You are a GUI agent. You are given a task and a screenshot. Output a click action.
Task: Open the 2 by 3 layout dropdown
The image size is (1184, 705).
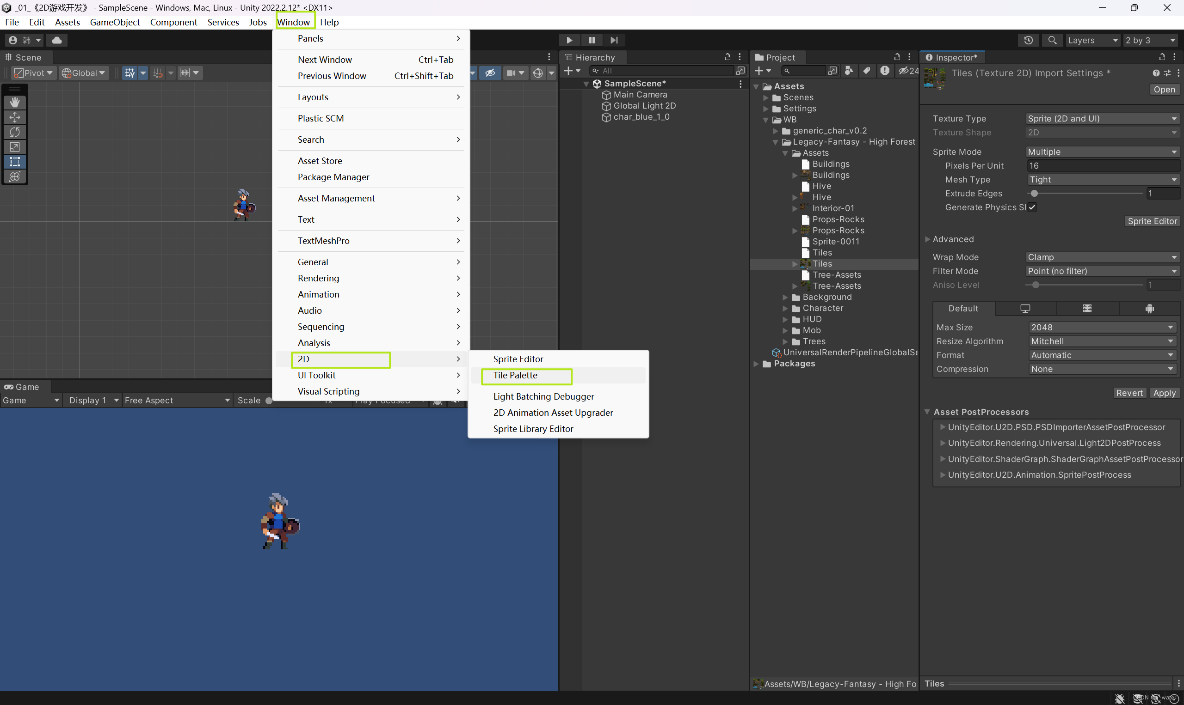point(1149,40)
